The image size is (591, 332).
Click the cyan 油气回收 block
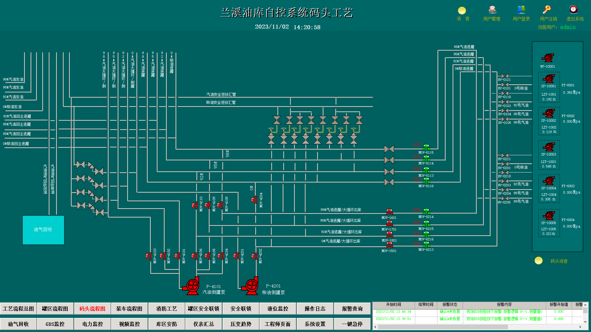coord(43,230)
